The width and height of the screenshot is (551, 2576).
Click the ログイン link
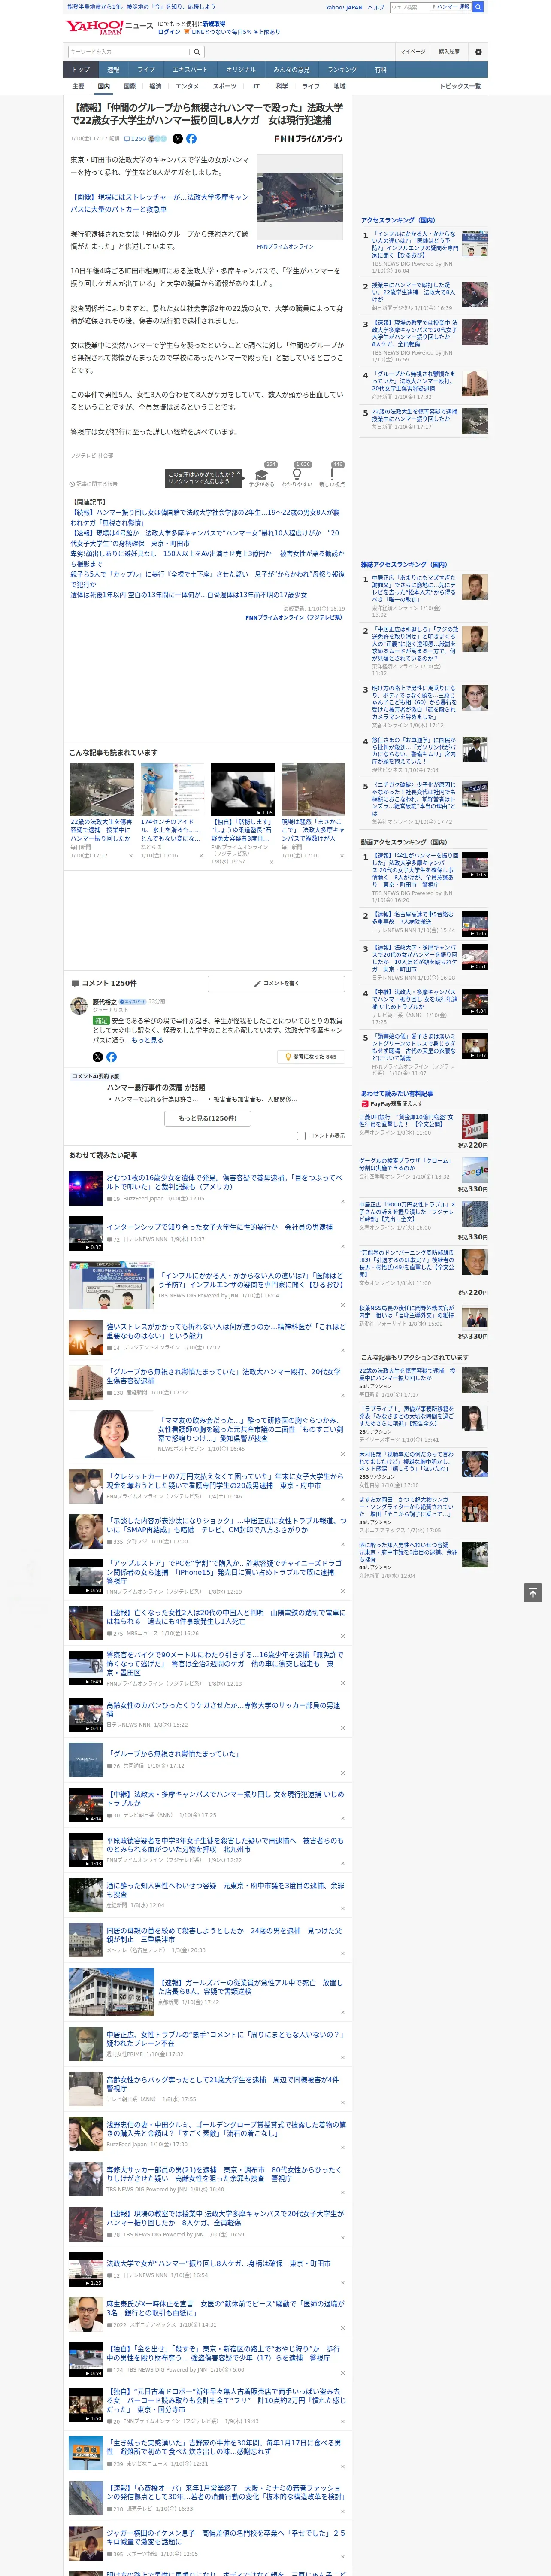[169, 32]
